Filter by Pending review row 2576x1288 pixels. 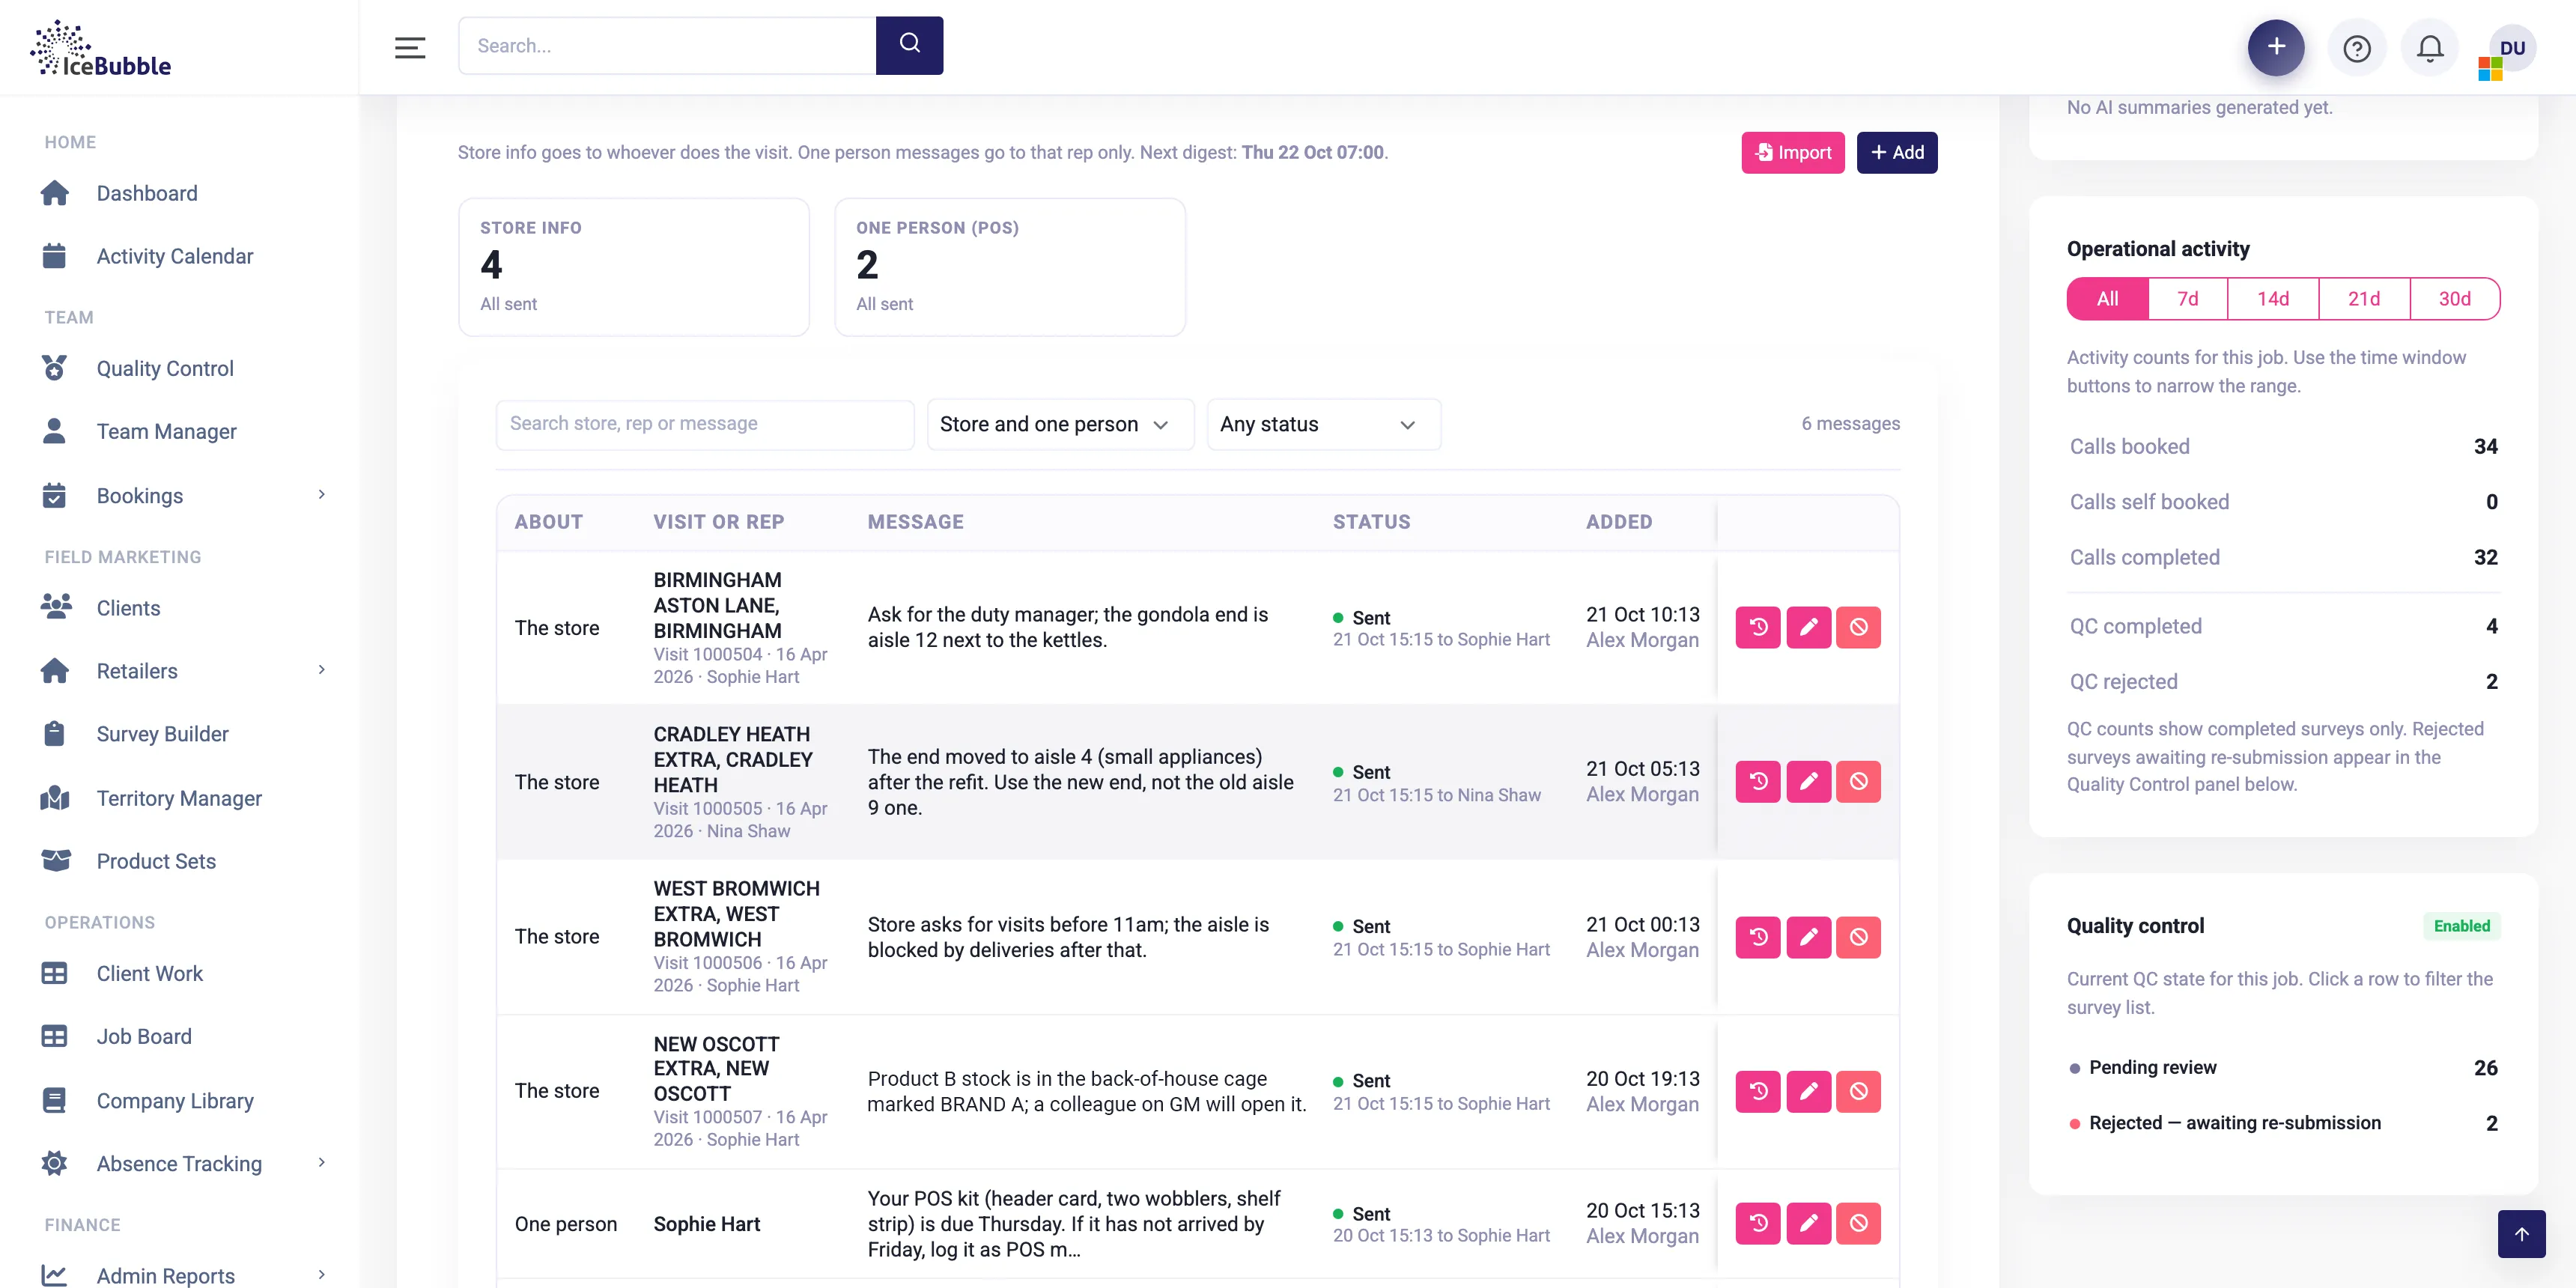coord(2283,1067)
